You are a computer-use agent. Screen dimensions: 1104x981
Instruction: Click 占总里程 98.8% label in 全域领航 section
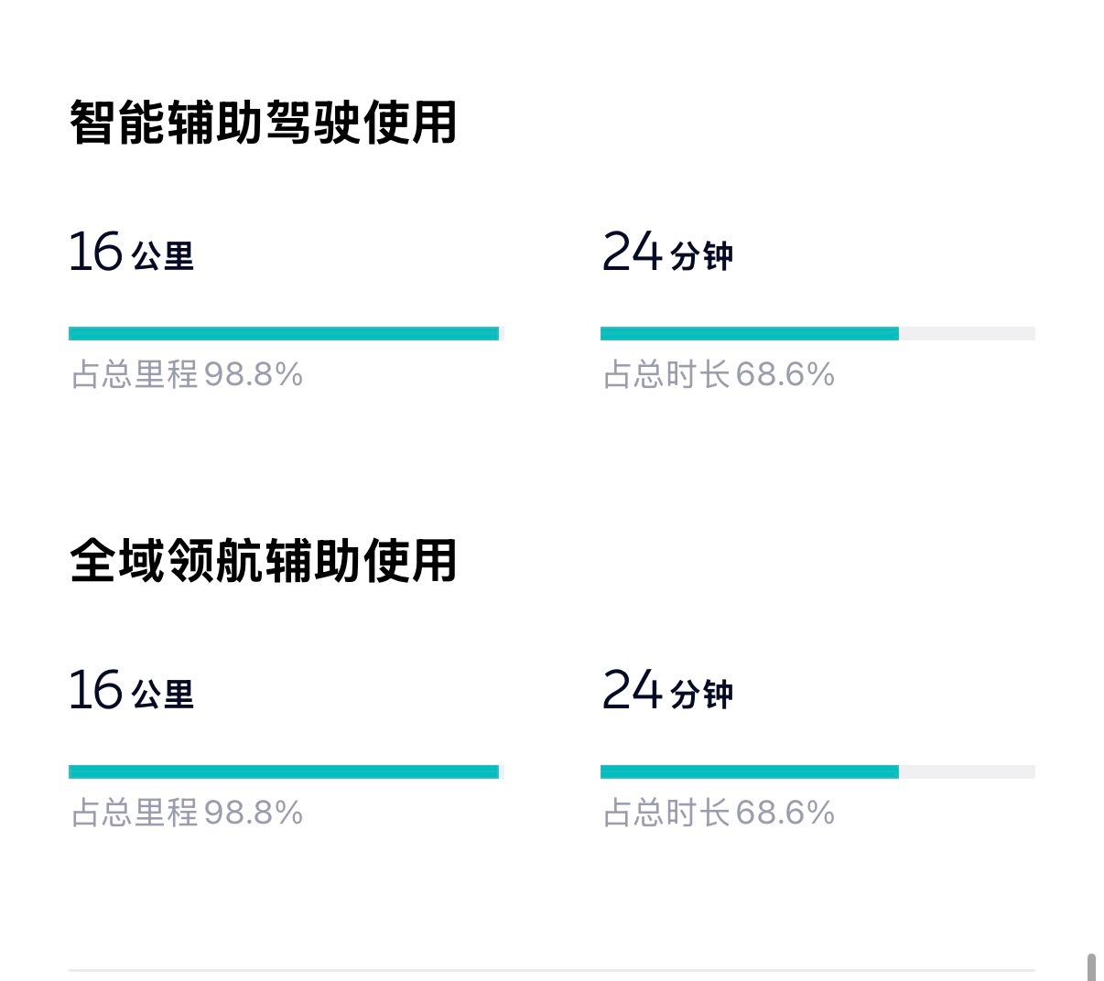(187, 813)
